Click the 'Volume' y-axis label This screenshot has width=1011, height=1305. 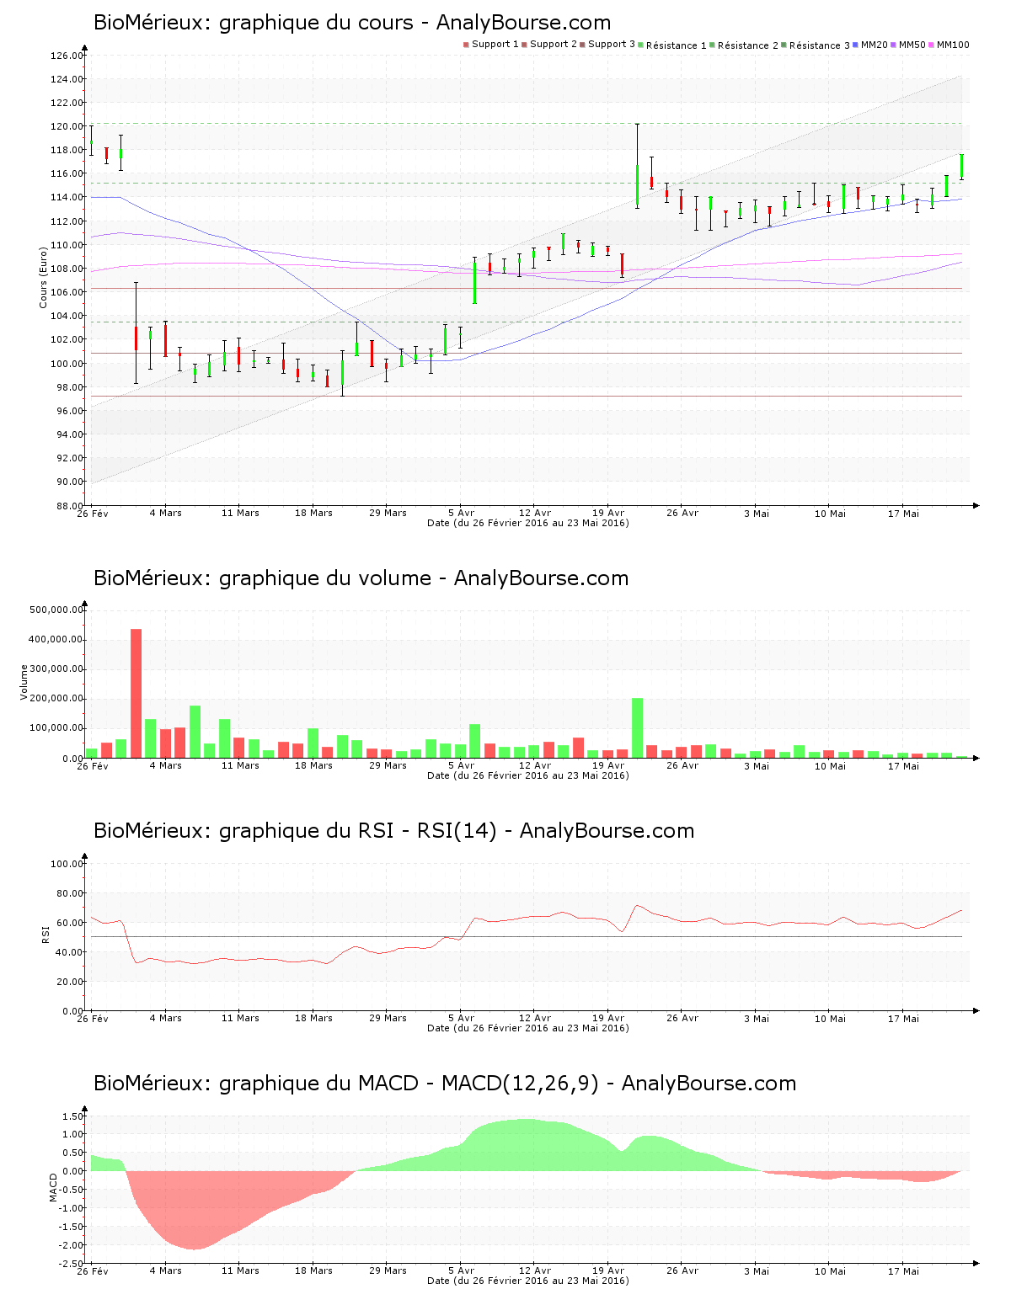(x=24, y=683)
